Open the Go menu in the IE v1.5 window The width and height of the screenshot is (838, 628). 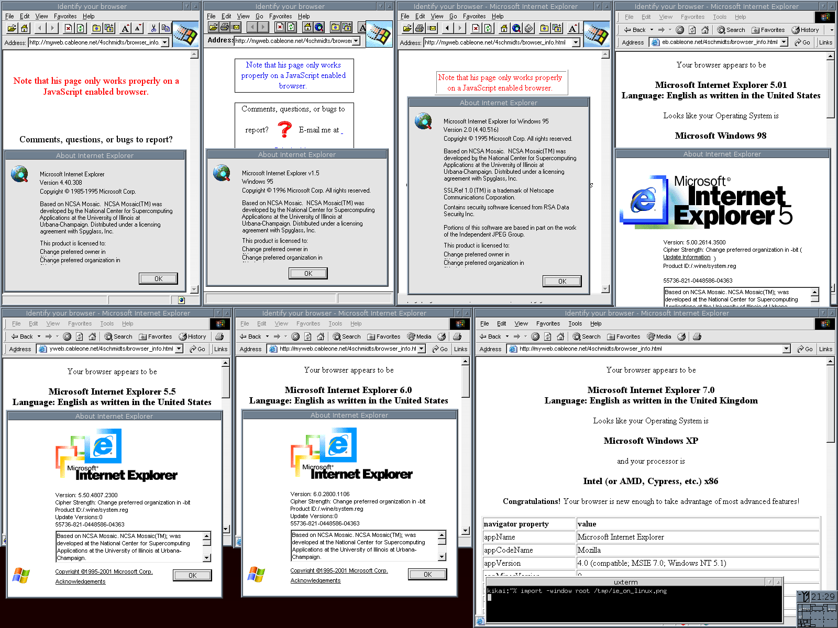coord(259,16)
